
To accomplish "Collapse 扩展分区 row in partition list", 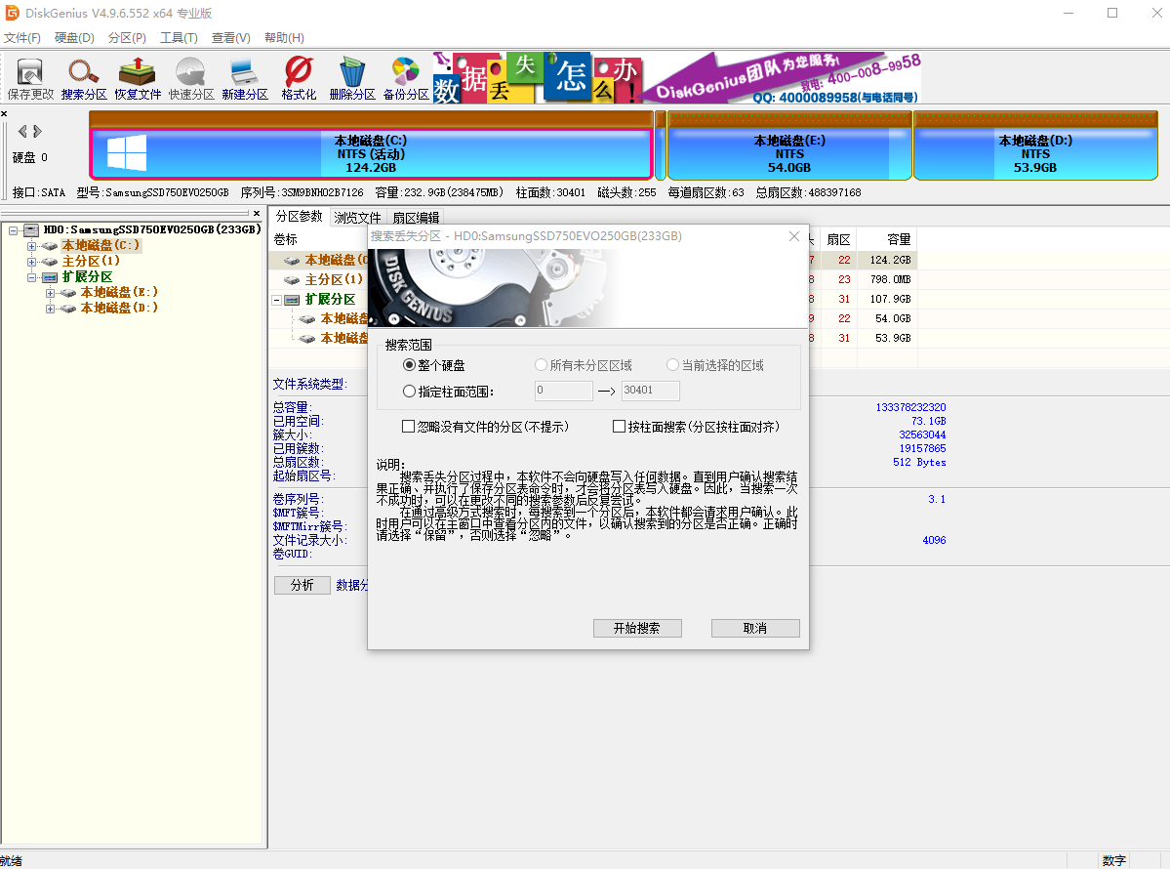I will (x=276, y=300).
